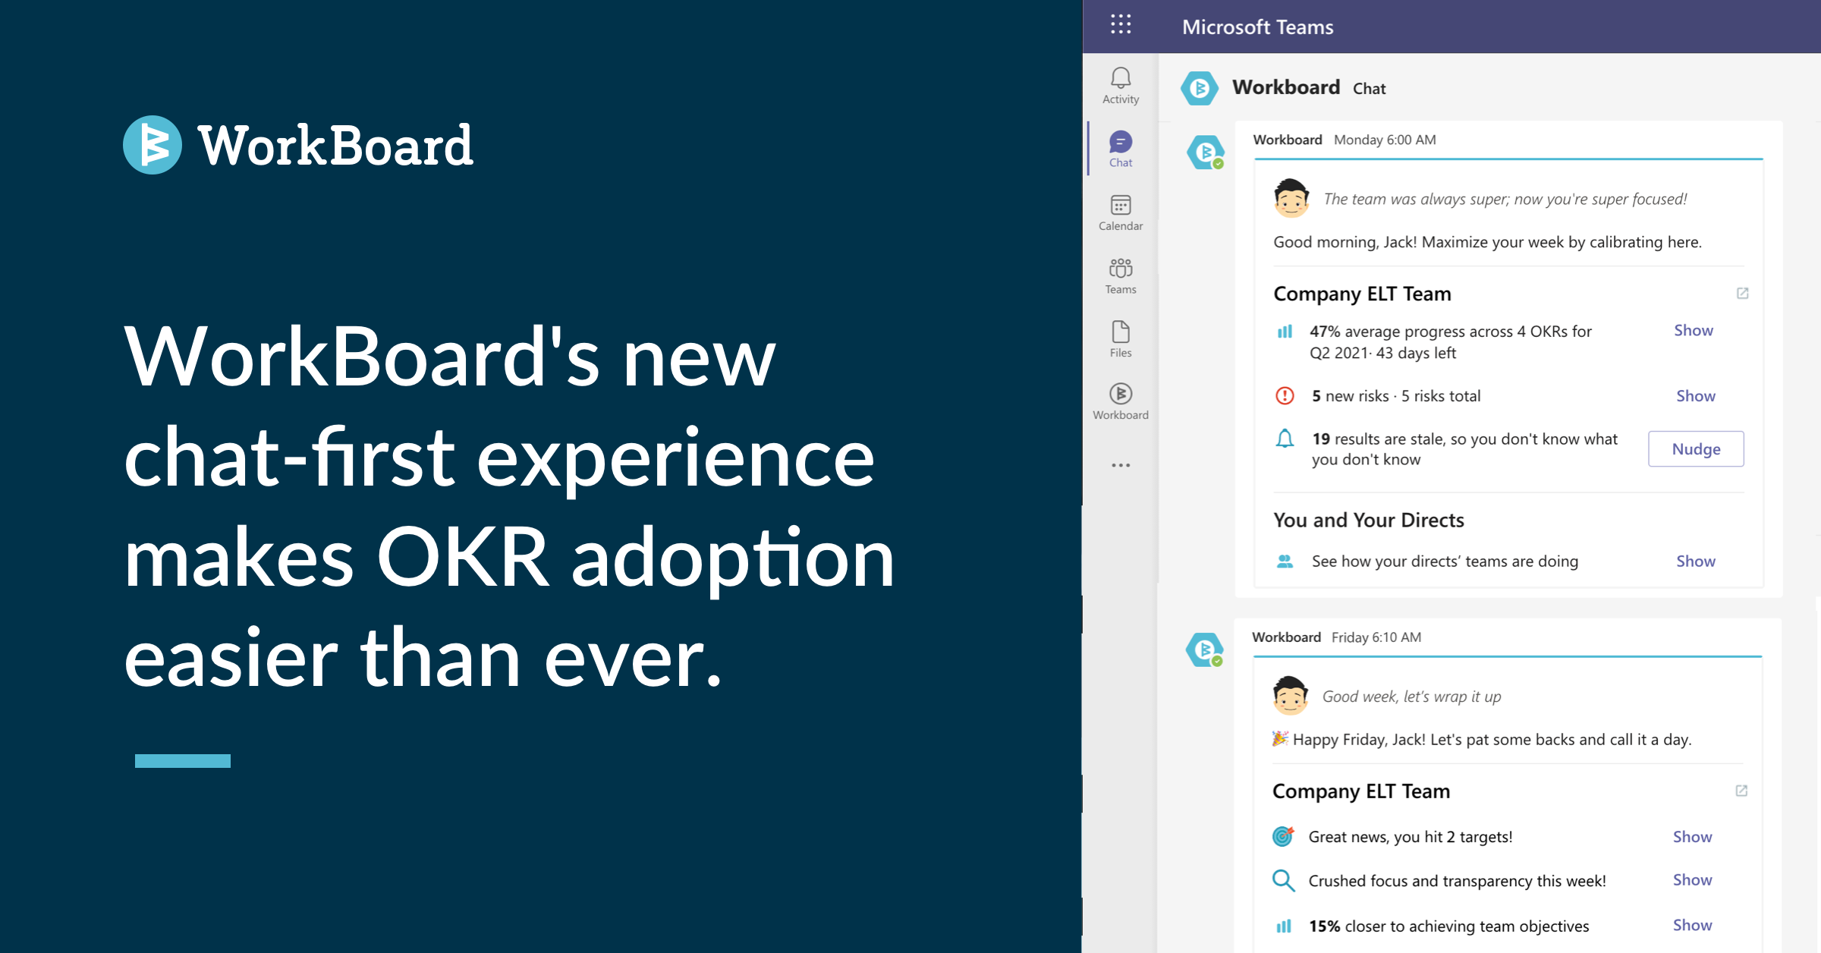Expand more options via the sidebar ellipsis
Image resolution: width=1821 pixels, height=953 pixels.
pyautogui.click(x=1121, y=464)
